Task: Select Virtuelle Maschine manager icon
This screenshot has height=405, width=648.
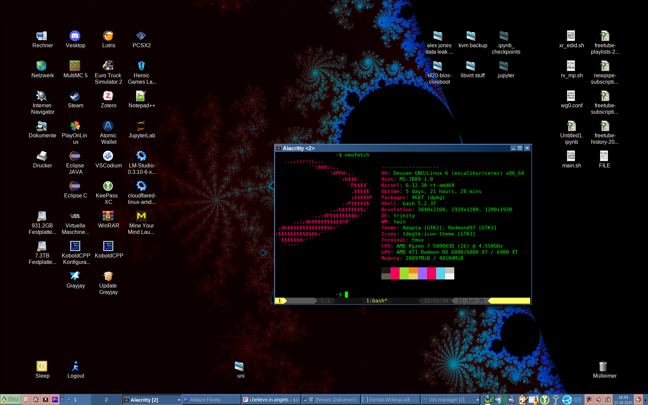Action: coord(75,223)
